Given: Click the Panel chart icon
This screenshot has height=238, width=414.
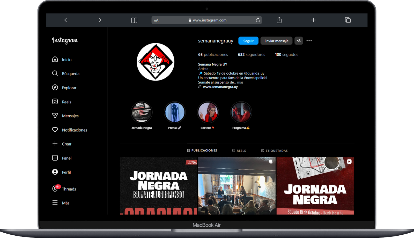Looking at the screenshot, I should pyautogui.click(x=55, y=158).
